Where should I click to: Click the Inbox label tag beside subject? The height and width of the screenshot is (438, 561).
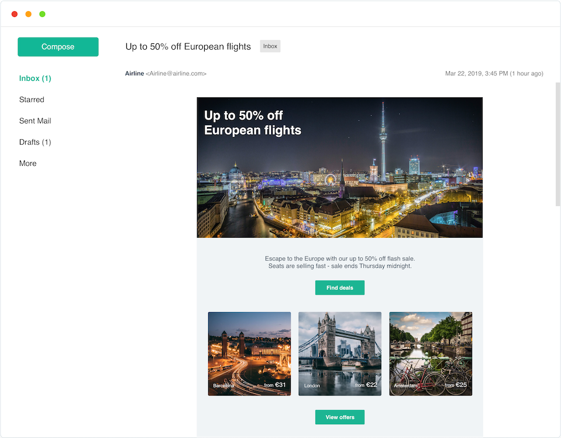(270, 46)
